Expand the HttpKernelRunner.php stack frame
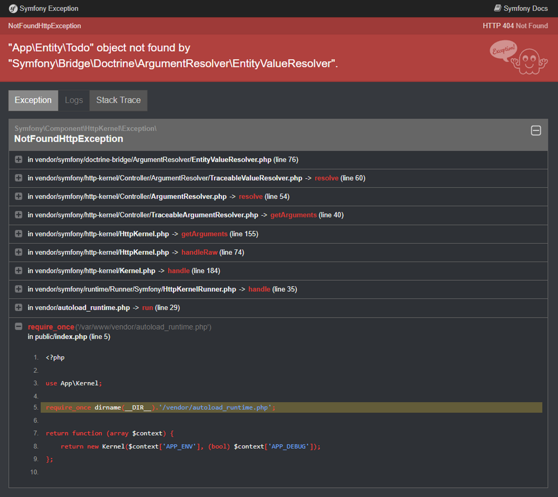The height and width of the screenshot is (497, 558). tap(20, 289)
